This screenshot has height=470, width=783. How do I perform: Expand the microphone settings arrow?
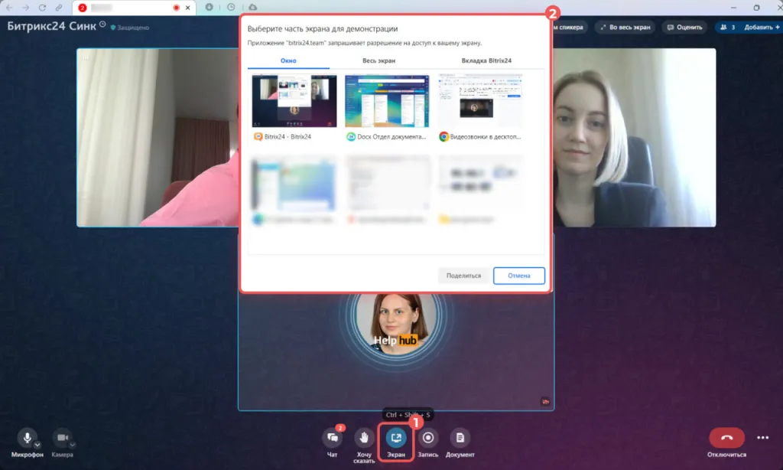[37, 445]
